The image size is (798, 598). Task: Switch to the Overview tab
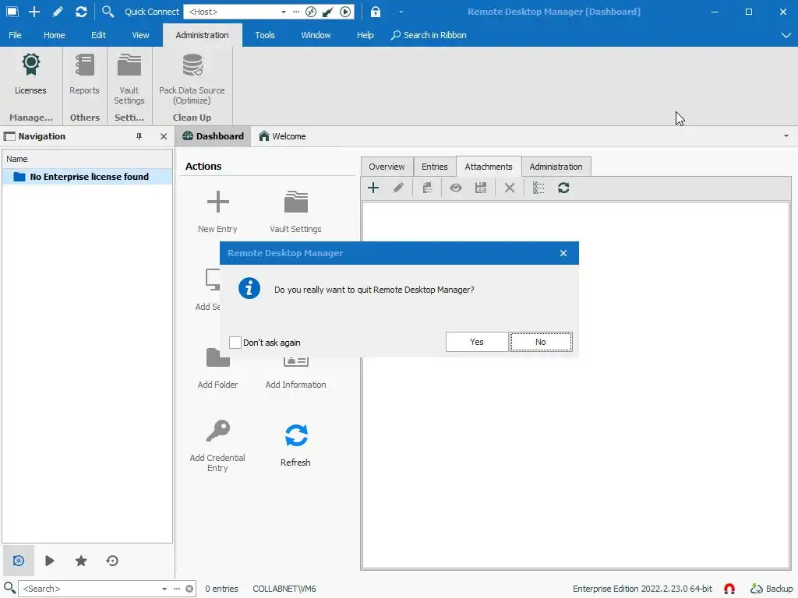387,167
